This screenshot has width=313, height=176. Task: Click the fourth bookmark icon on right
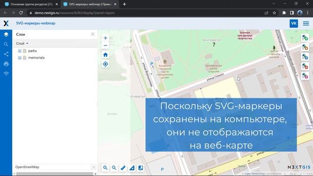305,66
